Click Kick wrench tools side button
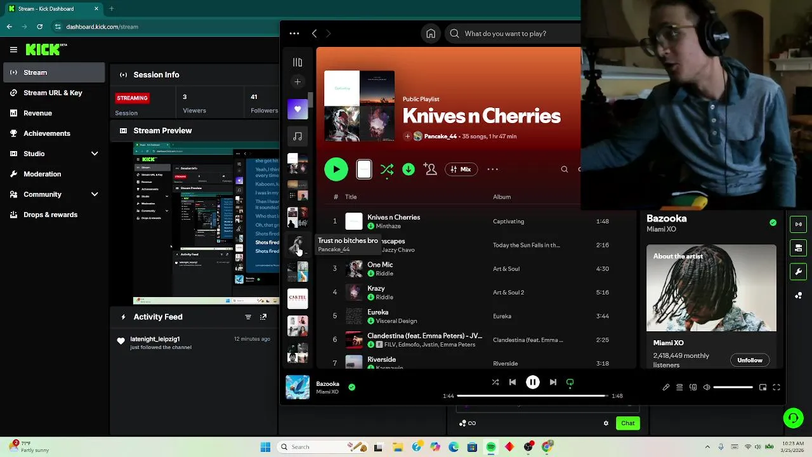This screenshot has width=812, height=457. click(x=799, y=272)
